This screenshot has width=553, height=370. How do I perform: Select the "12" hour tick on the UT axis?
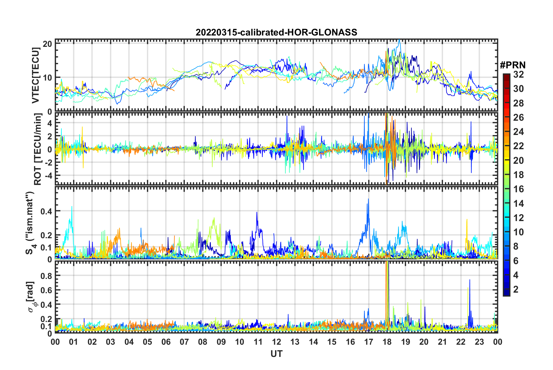pyautogui.click(x=276, y=342)
